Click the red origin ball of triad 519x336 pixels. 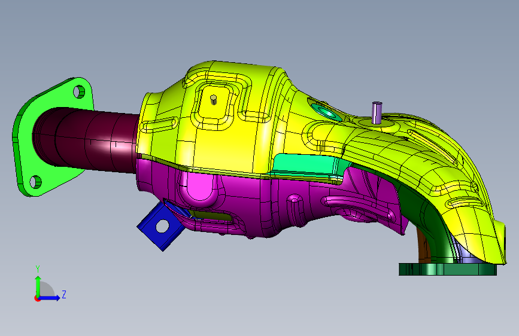click(x=37, y=298)
